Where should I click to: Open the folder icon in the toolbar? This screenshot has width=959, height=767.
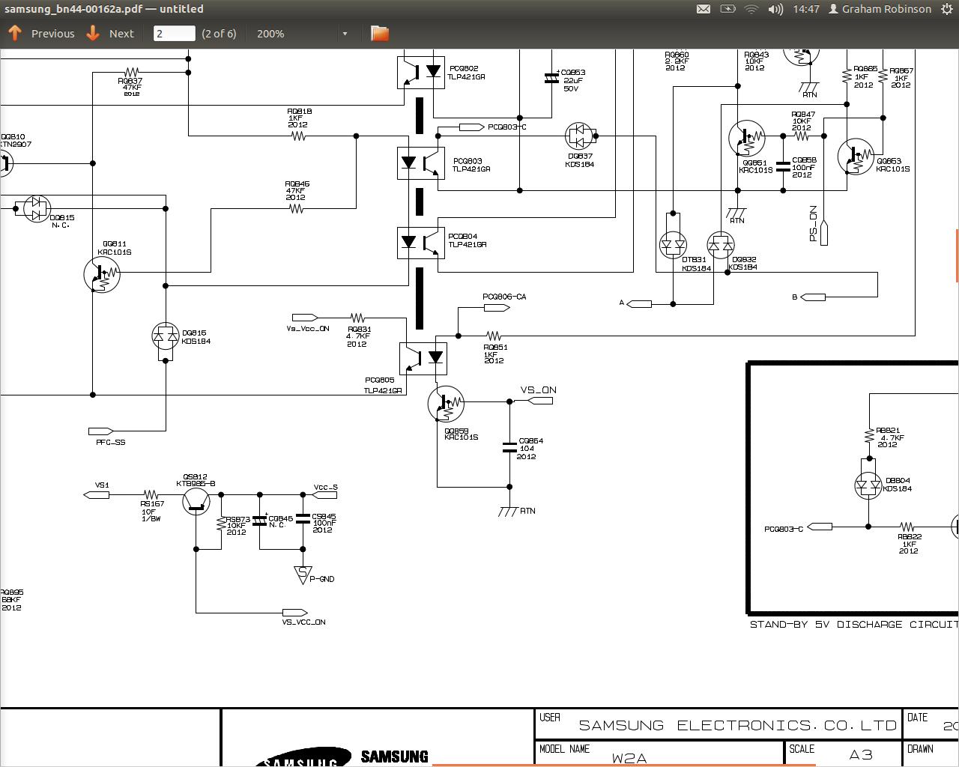coord(380,33)
